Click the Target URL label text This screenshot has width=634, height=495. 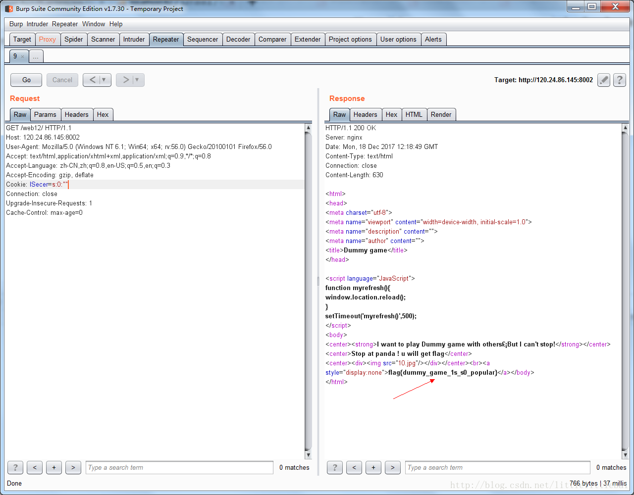coord(543,80)
